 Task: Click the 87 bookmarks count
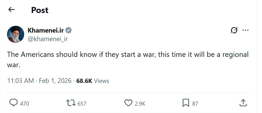pos(195,104)
